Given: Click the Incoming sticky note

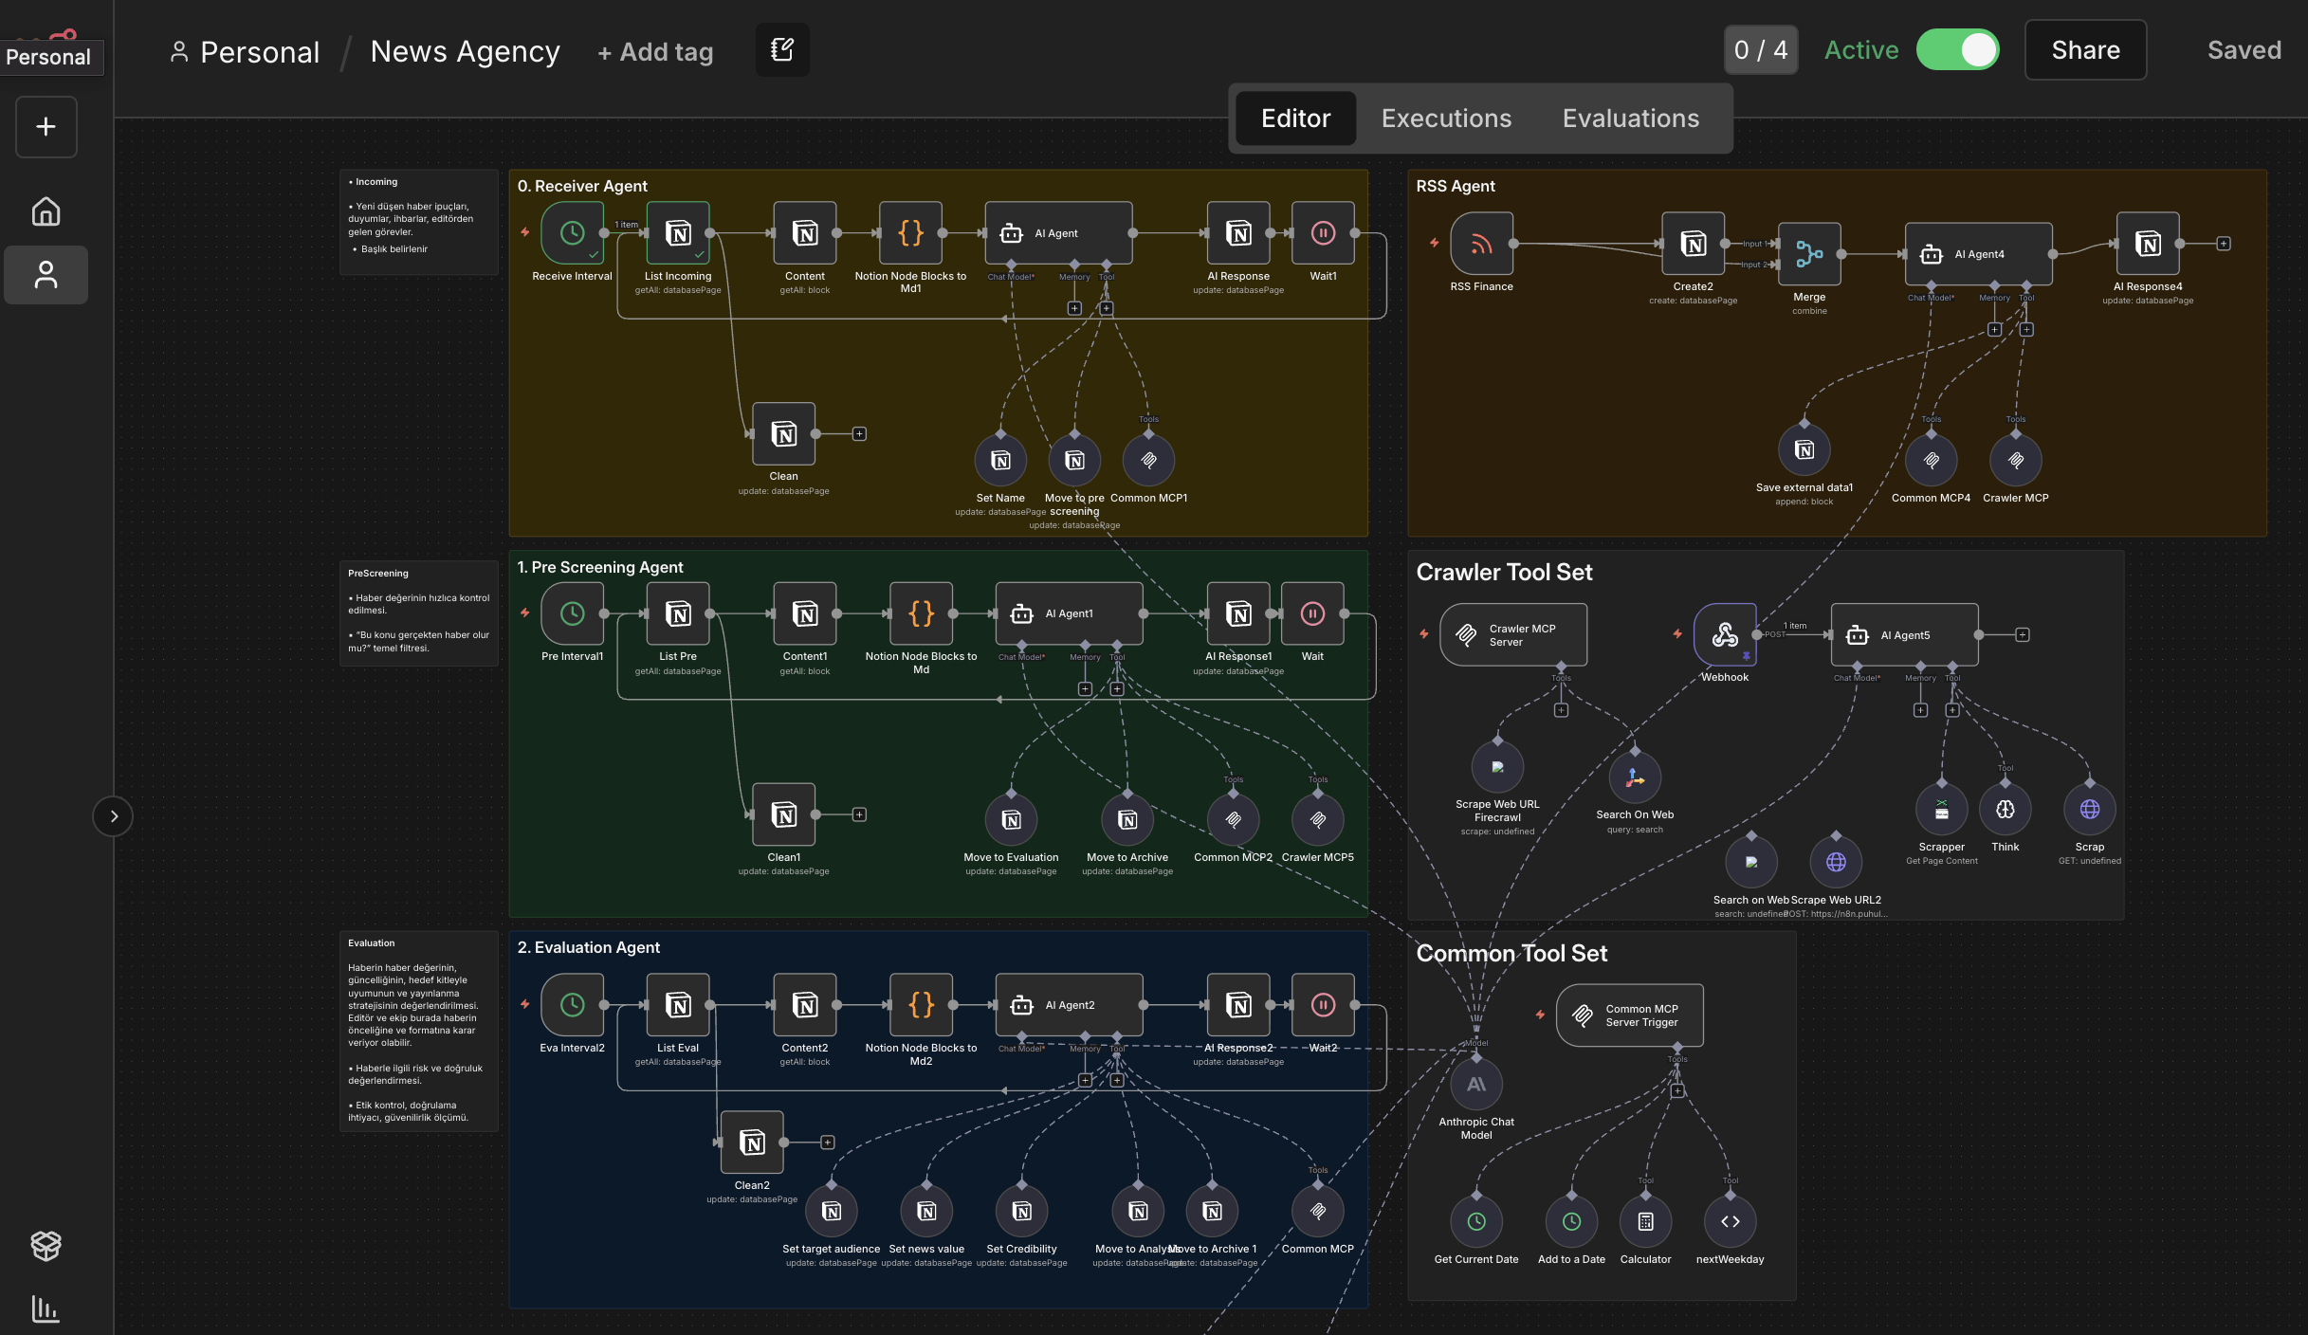Looking at the screenshot, I should click(x=418, y=223).
